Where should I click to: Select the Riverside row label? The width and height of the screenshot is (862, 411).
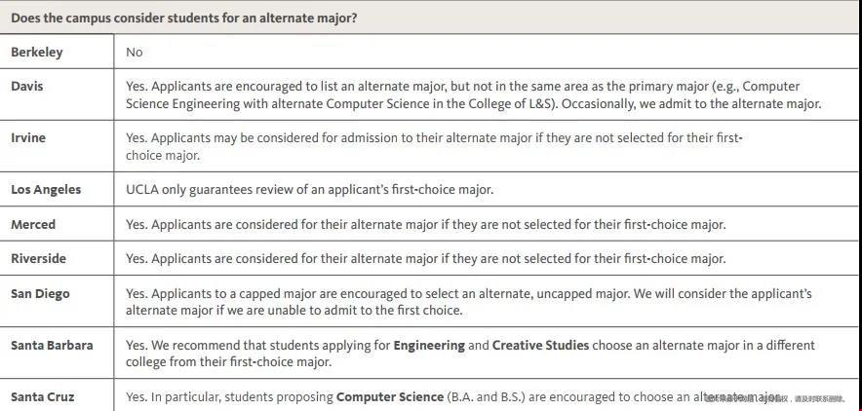(x=38, y=258)
